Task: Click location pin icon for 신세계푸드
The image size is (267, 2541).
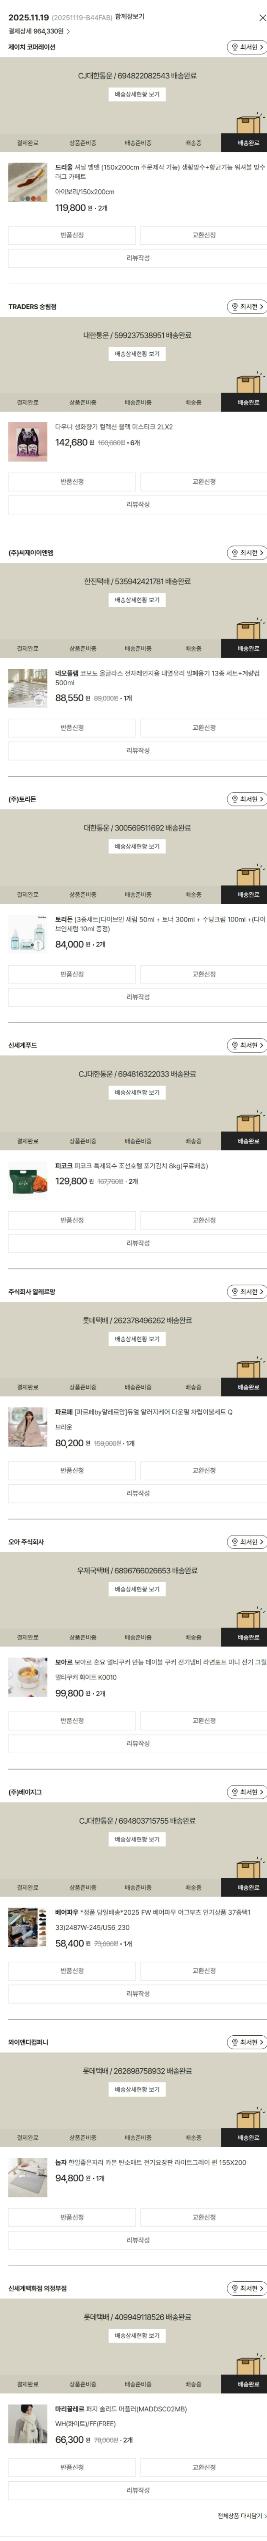Action: (235, 1046)
